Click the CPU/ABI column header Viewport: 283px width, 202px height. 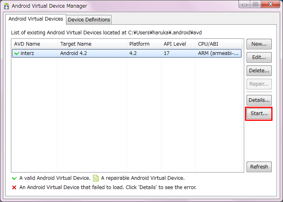pyautogui.click(x=218, y=44)
